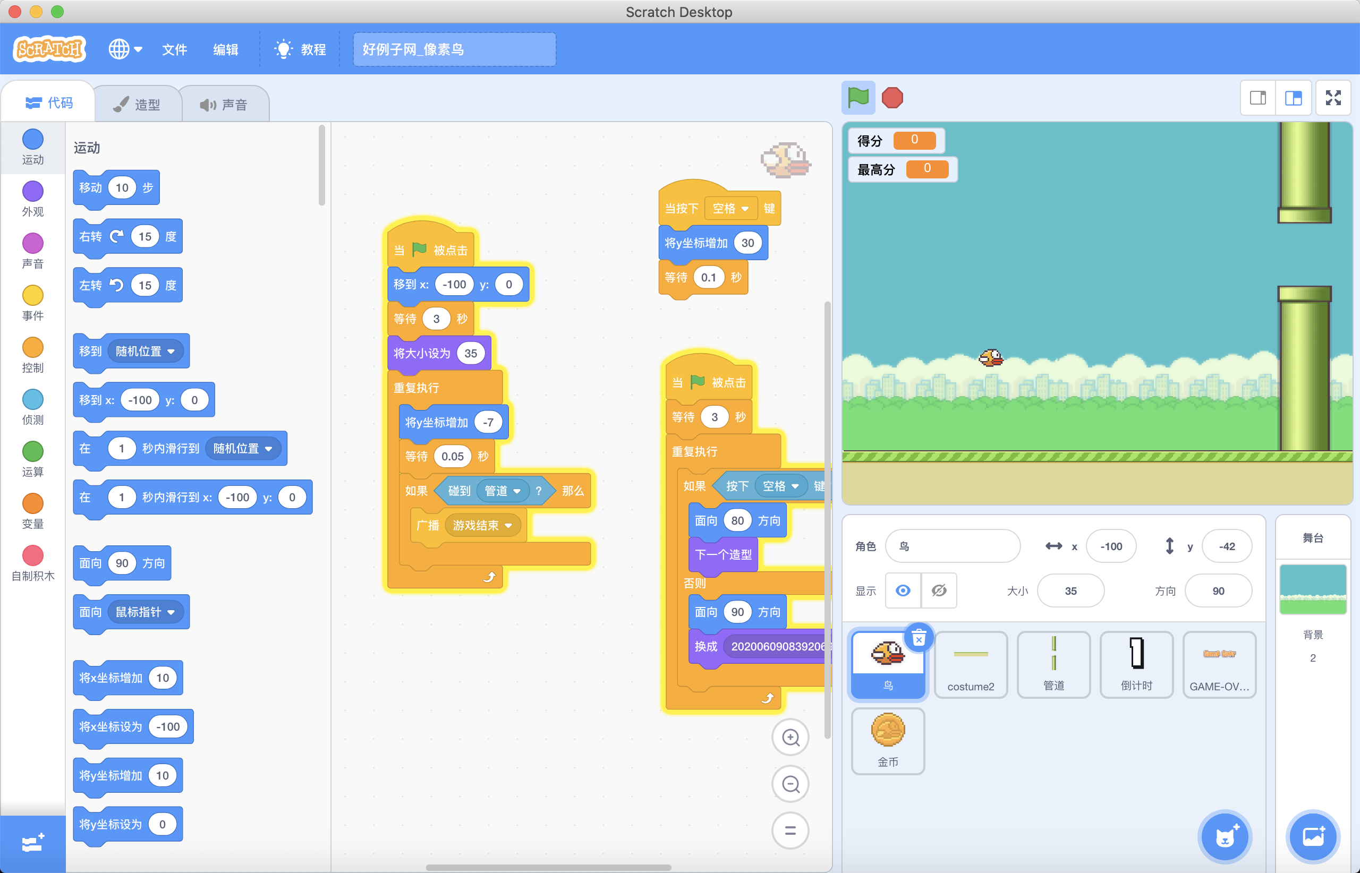Click the Scratch logo

click(x=49, y=49)
